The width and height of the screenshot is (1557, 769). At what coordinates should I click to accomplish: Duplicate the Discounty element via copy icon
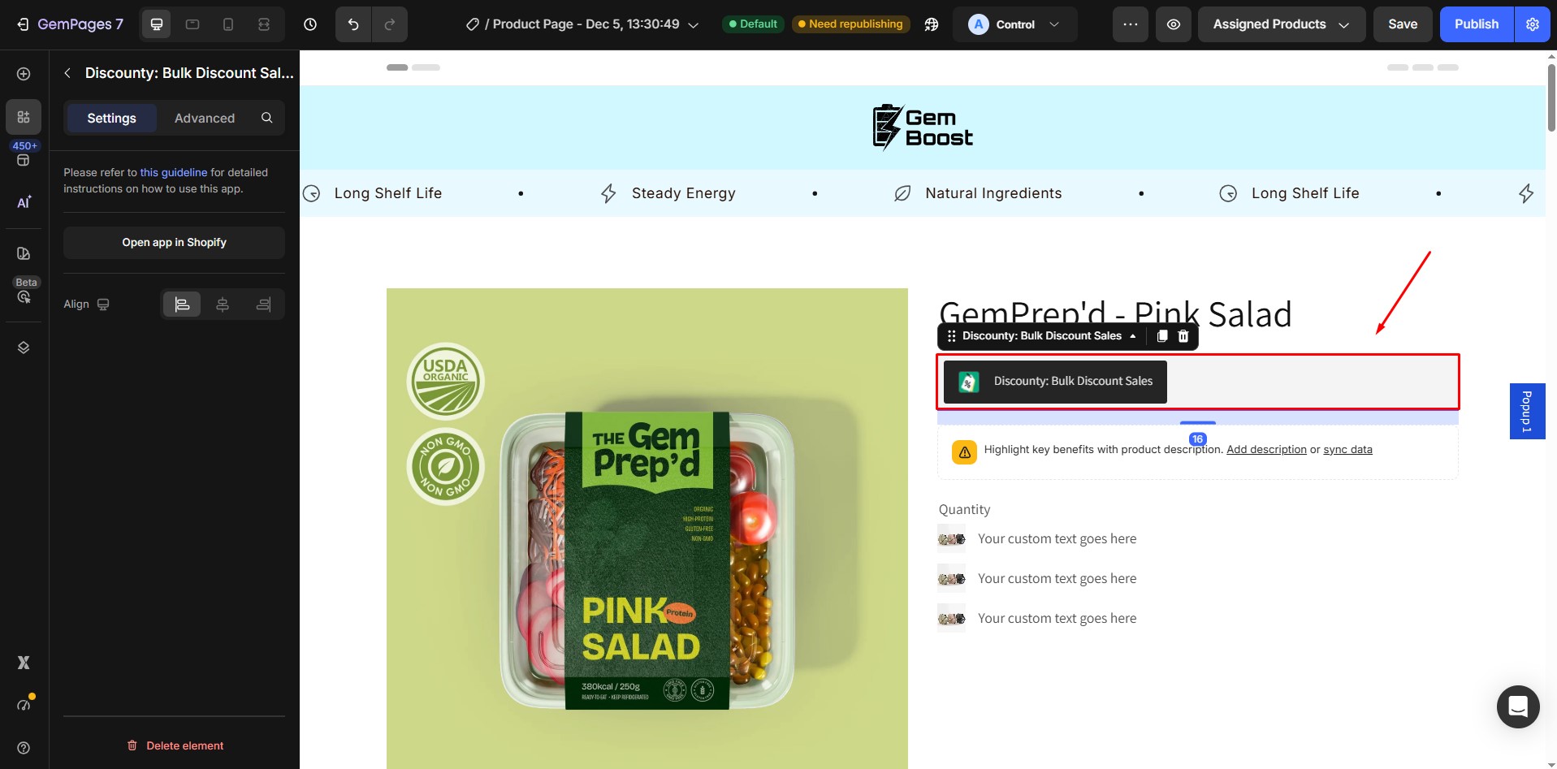click(1162, 336)
